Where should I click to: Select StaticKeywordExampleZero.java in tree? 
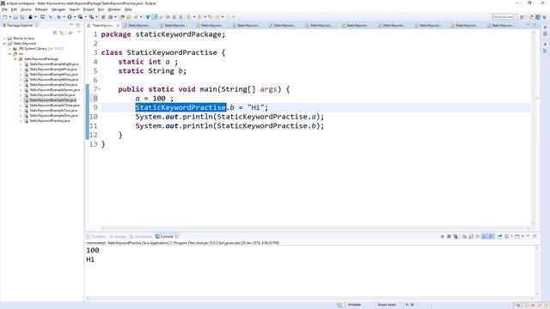pyautogui.click(x=53, y=115)
